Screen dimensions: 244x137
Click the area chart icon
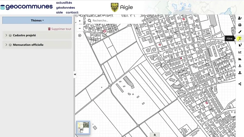[x=240, y=59]
